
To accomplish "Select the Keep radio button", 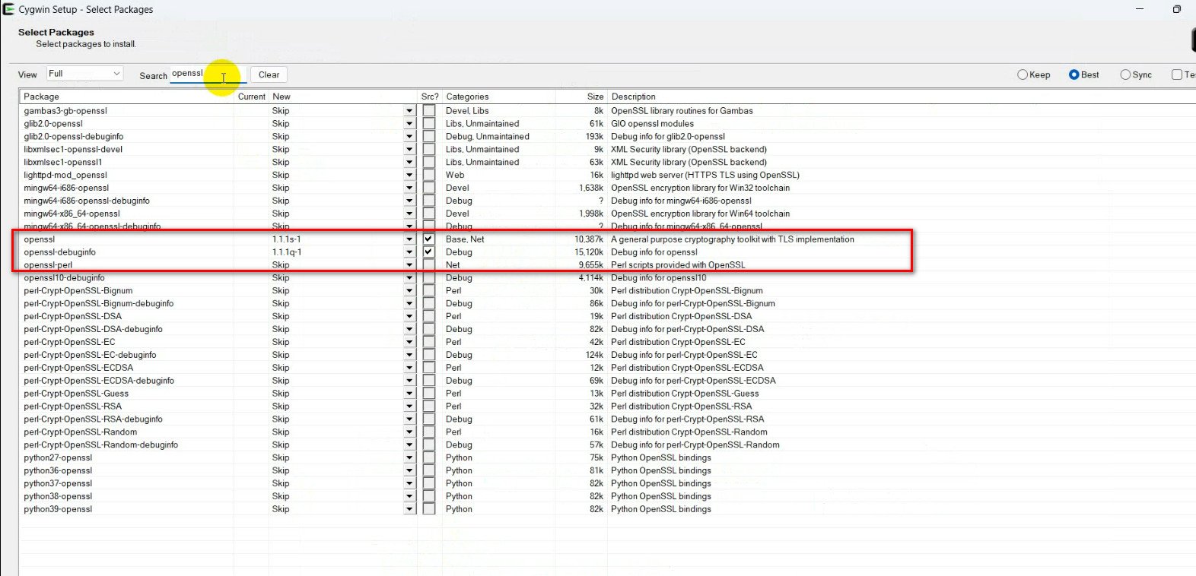I will pyautogui.click(x=1023, y=74).
